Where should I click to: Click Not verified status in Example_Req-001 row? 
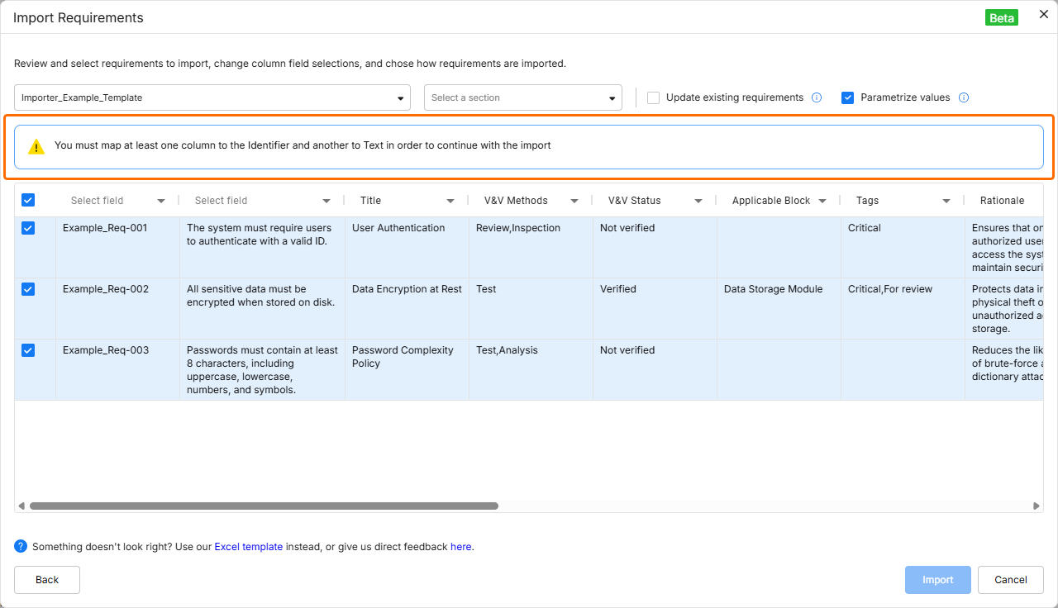[x=655, y=248]
